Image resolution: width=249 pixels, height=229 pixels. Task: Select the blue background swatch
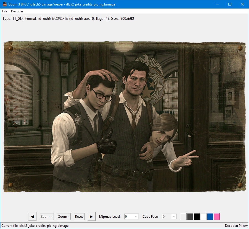[210, 217]
